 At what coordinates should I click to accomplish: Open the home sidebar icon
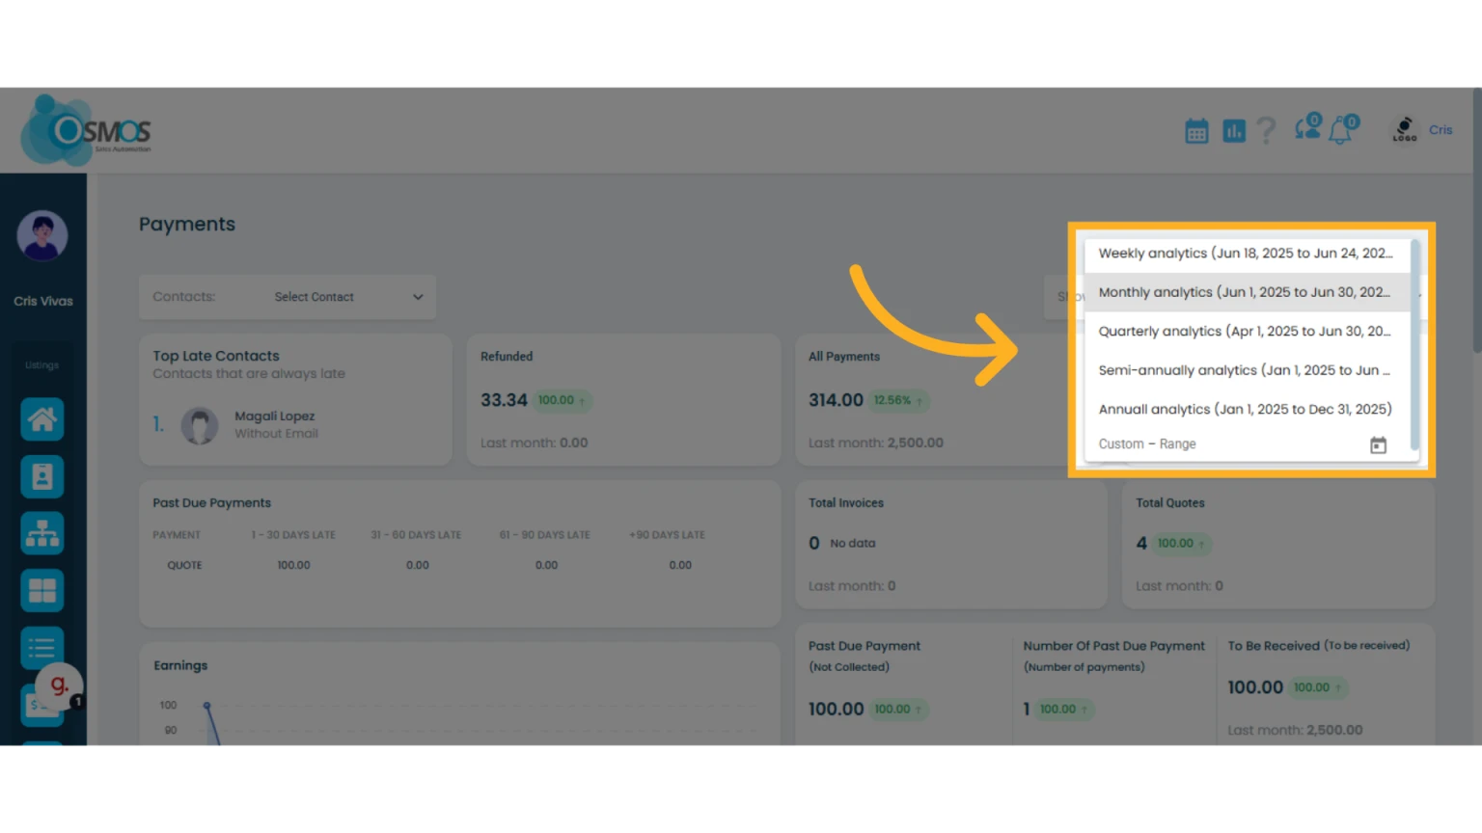[x=42, y=419]
